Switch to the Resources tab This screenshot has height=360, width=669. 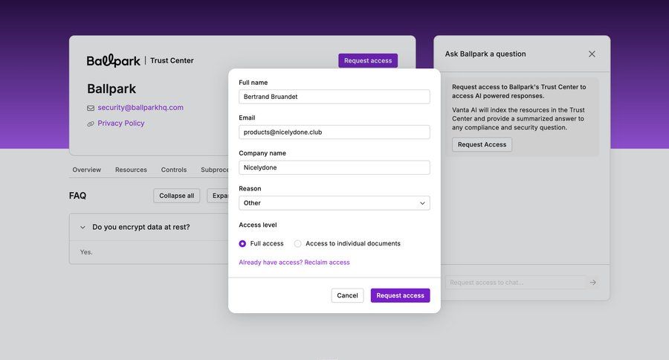click(131, 170)
